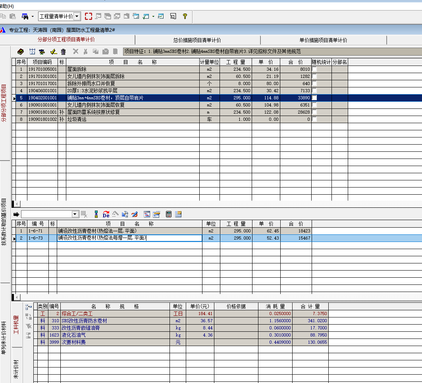Click the 项目编码 column header
The image size is (422, 383).
coord(42,62)
